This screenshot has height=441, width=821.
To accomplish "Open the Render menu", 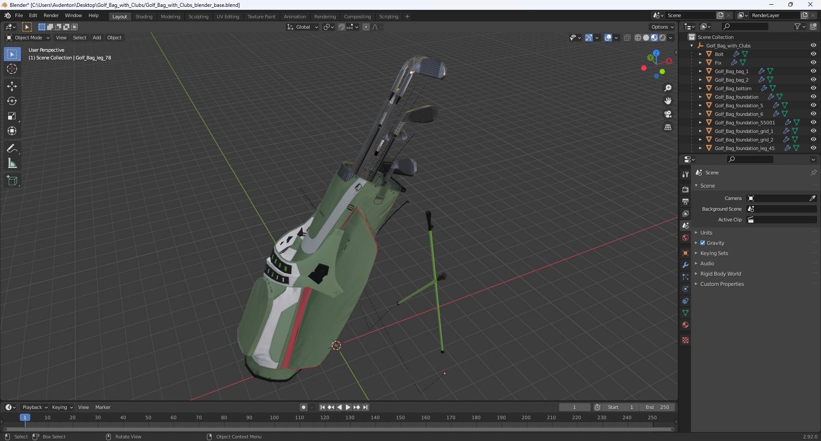I will coord(51,15).
